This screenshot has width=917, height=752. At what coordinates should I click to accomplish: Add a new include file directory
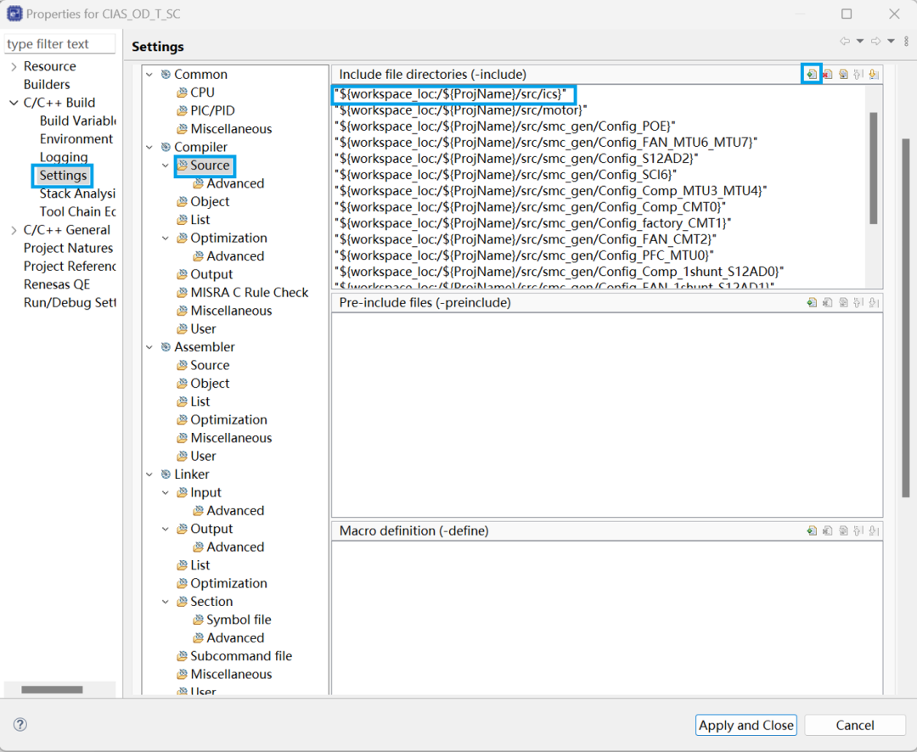click(811, 74)
